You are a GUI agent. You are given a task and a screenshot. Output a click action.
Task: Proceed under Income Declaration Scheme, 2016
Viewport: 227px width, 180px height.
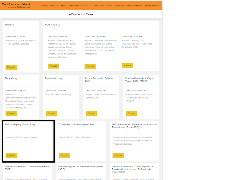click(x=91, y=113)
